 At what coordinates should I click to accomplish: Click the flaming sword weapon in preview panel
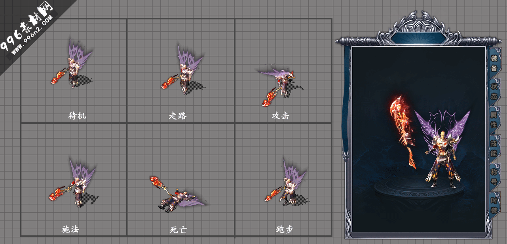click(402, 132)
